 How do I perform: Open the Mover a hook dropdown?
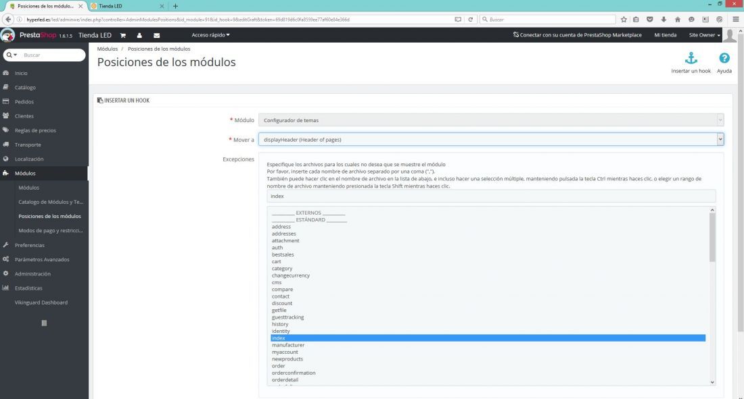(491, 139)
